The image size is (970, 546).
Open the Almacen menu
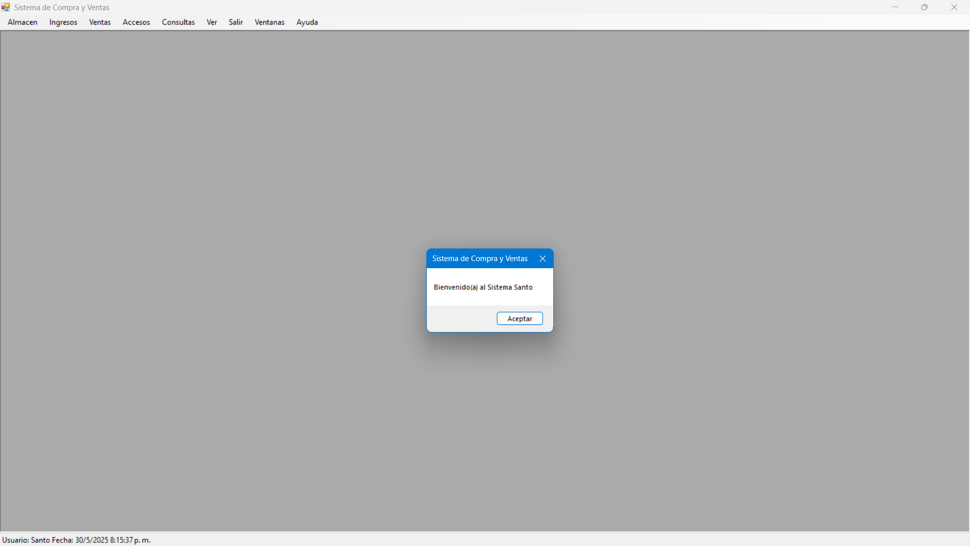[23, 22]
